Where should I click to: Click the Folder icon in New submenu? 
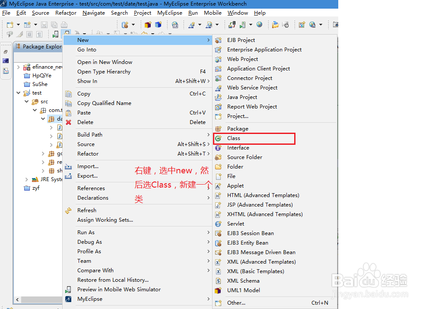click(218, 167)
